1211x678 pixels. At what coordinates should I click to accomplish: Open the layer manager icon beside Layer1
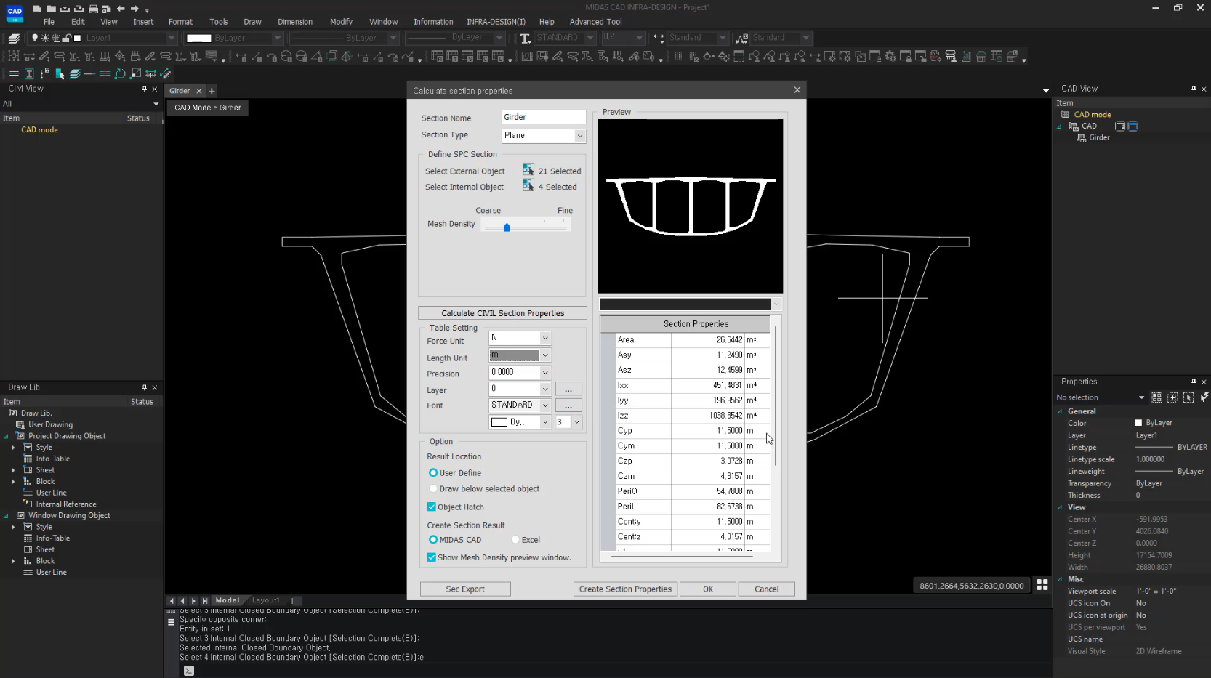[14, 38]
